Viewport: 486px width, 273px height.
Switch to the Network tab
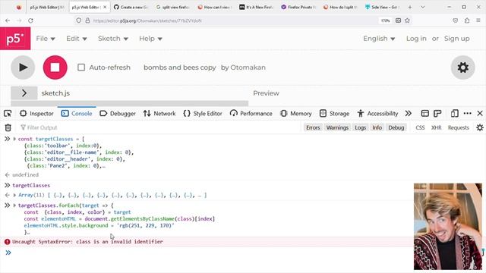click(x=159, y=114)
